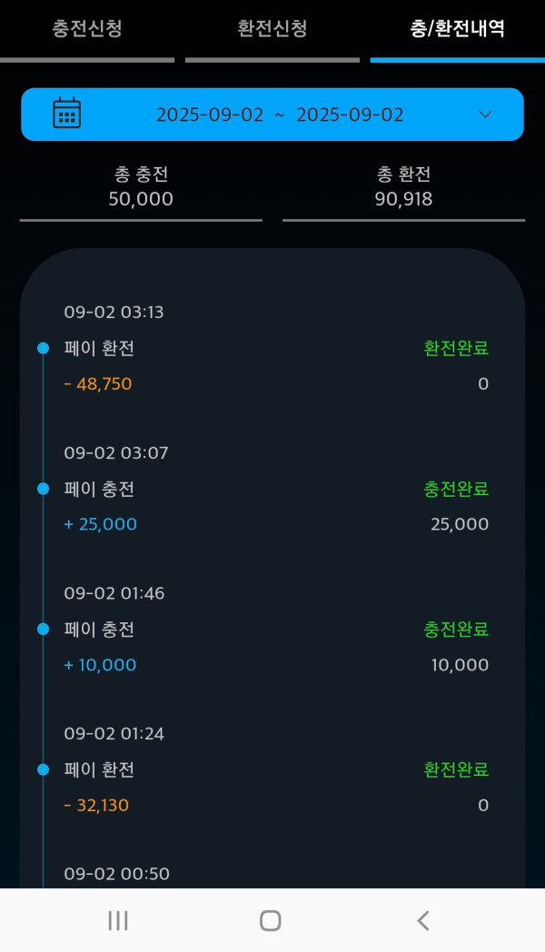Select the 충/환전내역 tab
Image resolution: width=545 pixels, height=952 pixels.
click(457, 29)
